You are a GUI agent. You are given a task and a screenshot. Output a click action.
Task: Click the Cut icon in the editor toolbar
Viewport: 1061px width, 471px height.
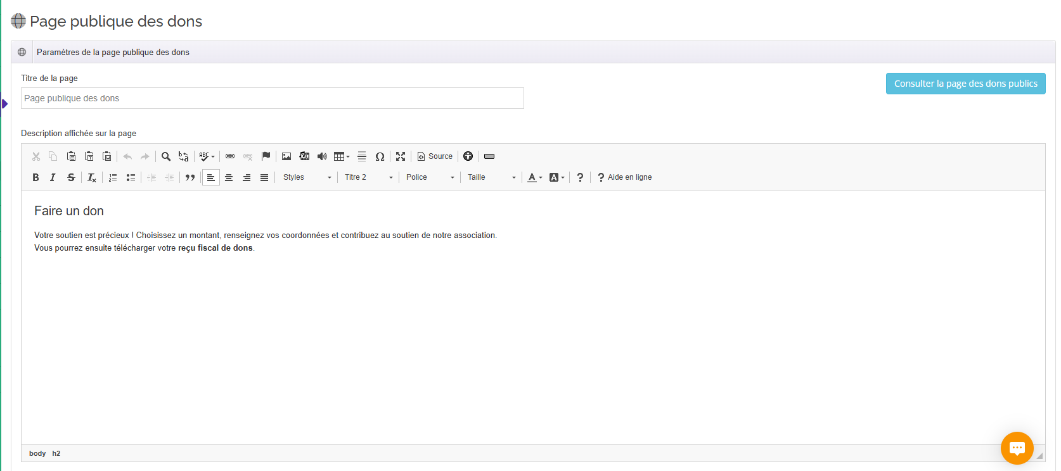click(36, 156)
